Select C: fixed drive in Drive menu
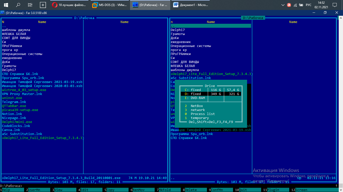The width and height of the screenshot is (343, 192). click(211, 90)
